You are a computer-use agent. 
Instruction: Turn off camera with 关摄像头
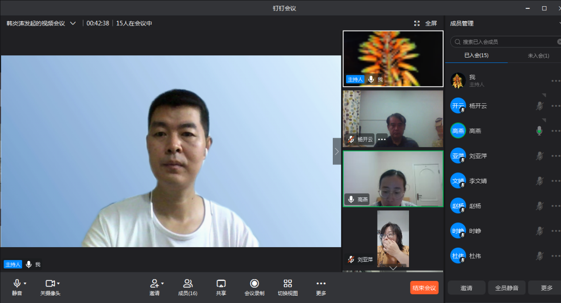click(50, 284)
